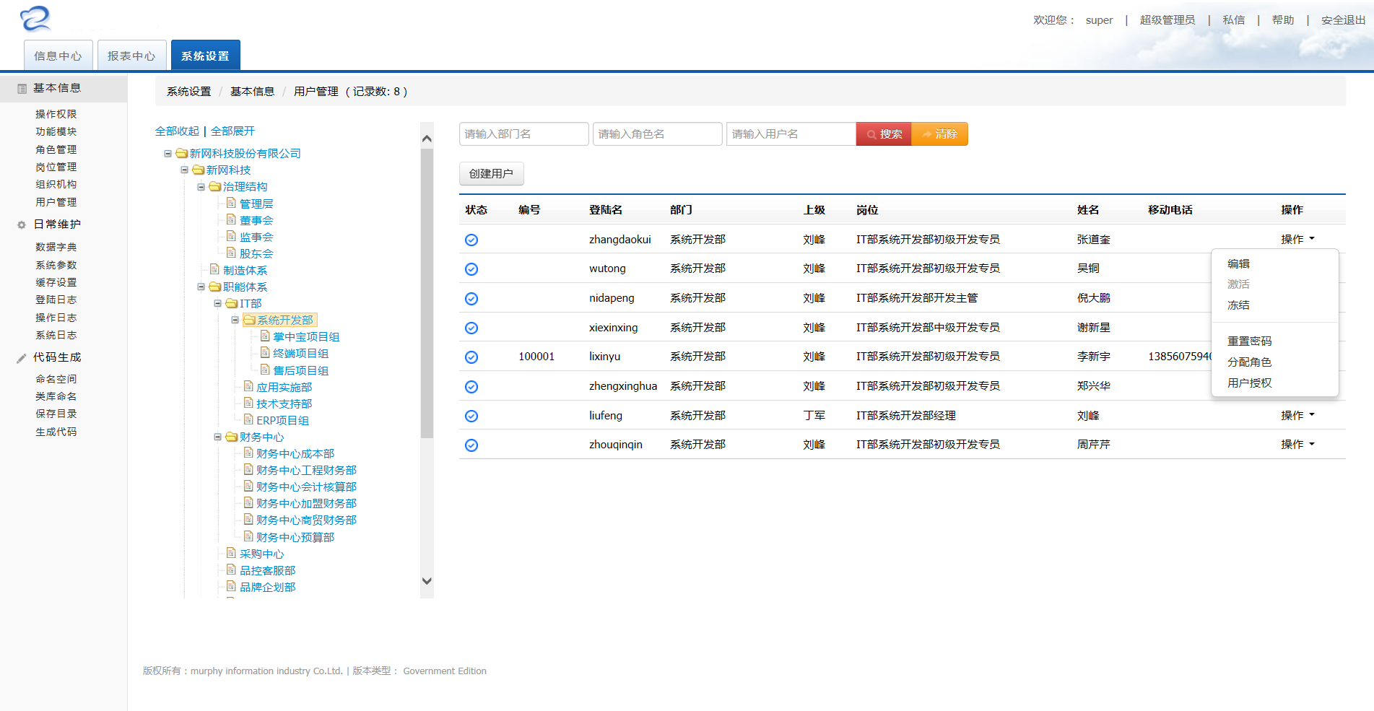
Task: Collapse the 职能体系 tree node
Action: (x=201, y=287)
